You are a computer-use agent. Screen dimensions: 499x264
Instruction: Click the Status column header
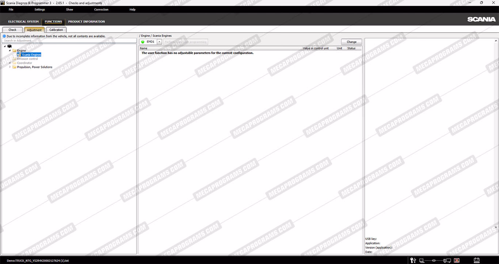click(351, 48)
